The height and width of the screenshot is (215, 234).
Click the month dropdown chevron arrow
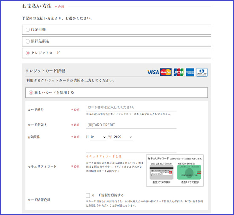point(104,137)
